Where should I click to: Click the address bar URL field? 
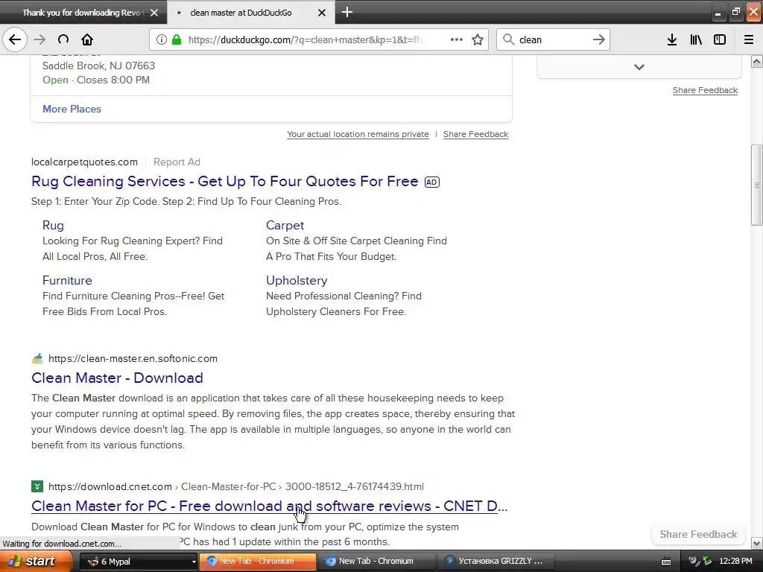(x=305, y=39)
